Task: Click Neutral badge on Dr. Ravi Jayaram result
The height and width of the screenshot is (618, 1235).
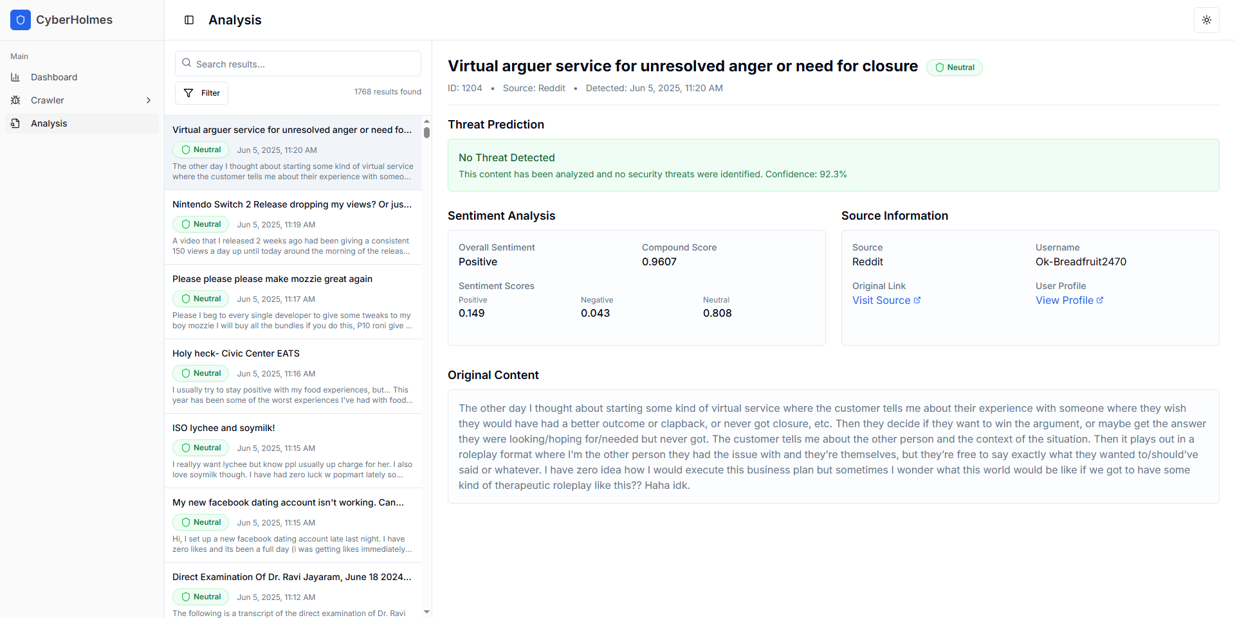Action: click(x=201, y=597)
